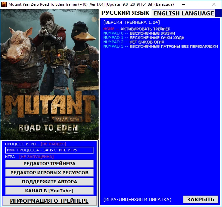The width and height of the screenshot is (222, 207).
Task: Click the [ВЕРСИЯ ТРЕЙНЕРА 1.04] label
Action: coord(131,22)
